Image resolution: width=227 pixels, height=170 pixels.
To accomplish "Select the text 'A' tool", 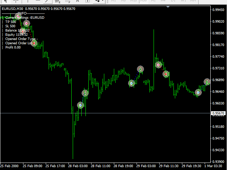I will tap(77, 1).
